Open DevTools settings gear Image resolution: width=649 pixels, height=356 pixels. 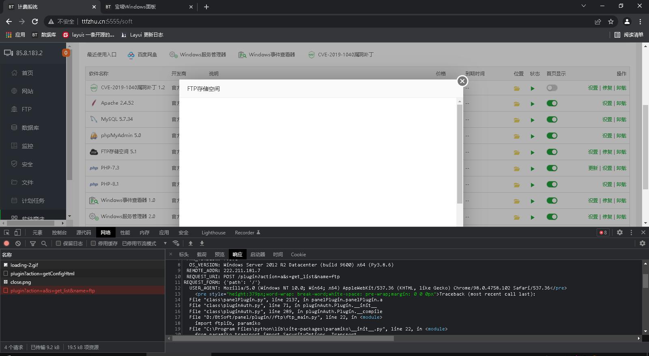[620, 232]
